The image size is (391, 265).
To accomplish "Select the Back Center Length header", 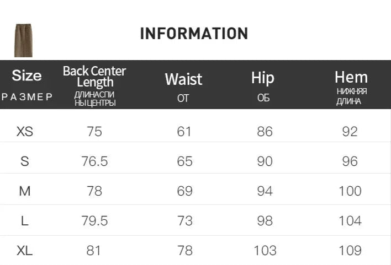I will 94,77.
